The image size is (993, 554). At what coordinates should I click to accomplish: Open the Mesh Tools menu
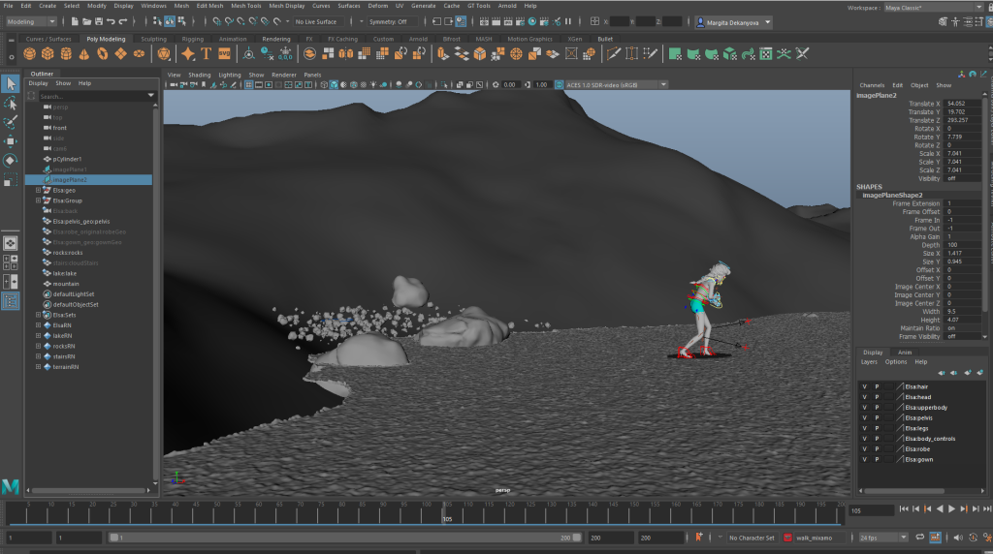[x=245, y=6]
